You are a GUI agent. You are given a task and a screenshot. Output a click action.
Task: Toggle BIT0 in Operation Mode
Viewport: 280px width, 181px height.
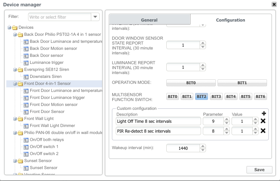[x=191, y=83]
